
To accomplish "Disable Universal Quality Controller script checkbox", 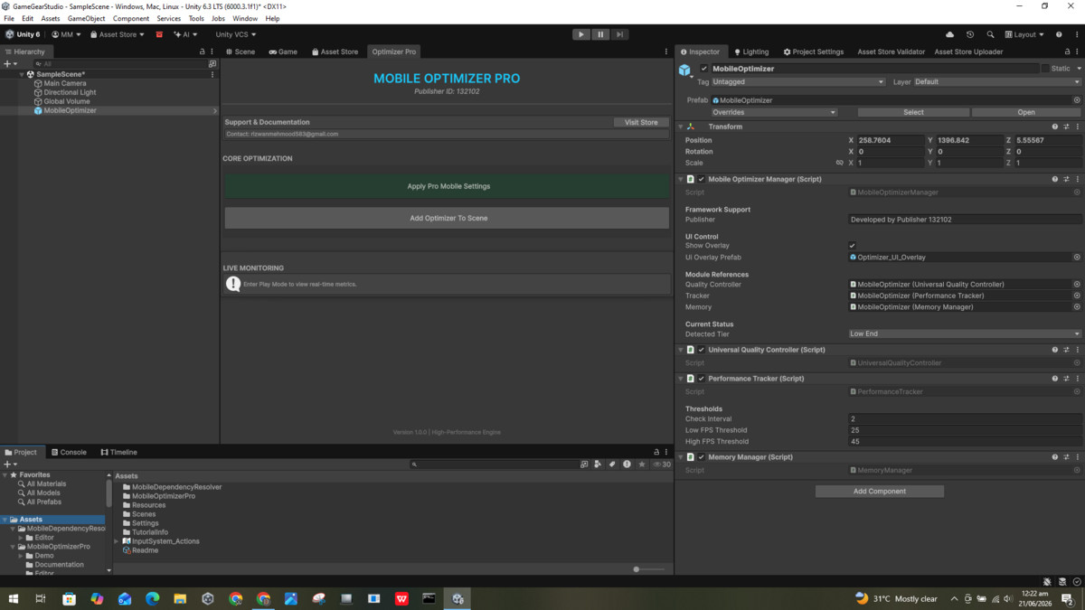I will [x=701, y=350].
